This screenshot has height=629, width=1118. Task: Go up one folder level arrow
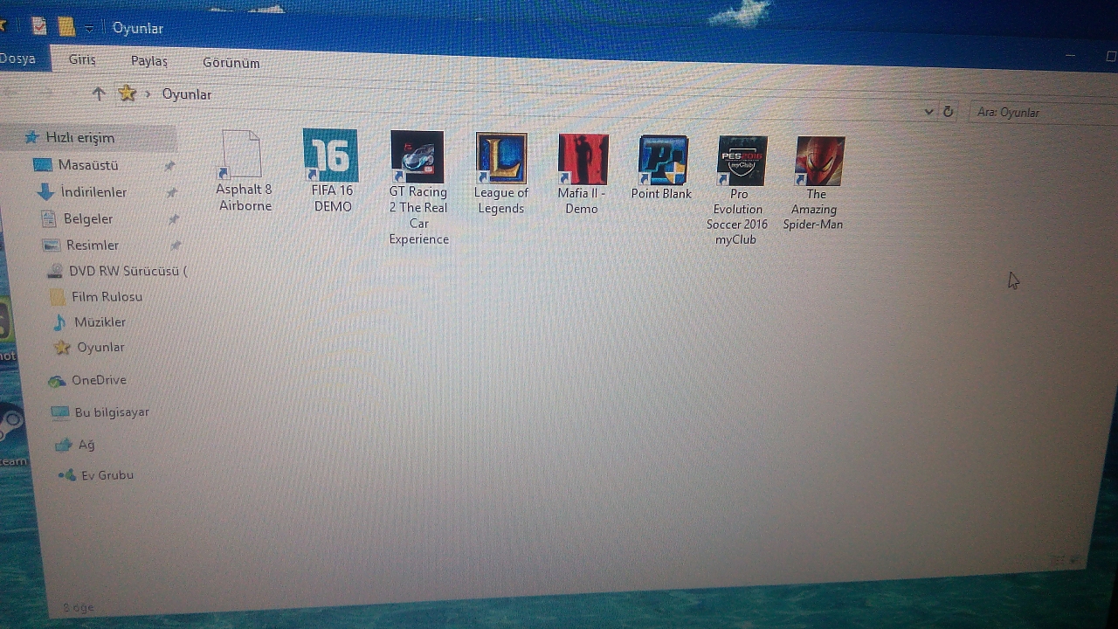[98, 93]
